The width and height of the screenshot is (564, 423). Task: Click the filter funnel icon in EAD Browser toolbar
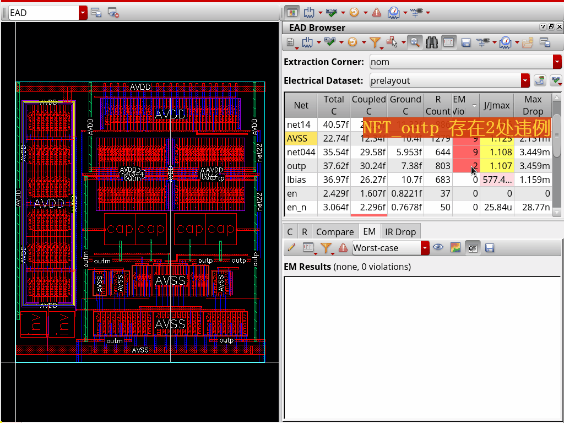pyautogui.click(x=375, y=42)
